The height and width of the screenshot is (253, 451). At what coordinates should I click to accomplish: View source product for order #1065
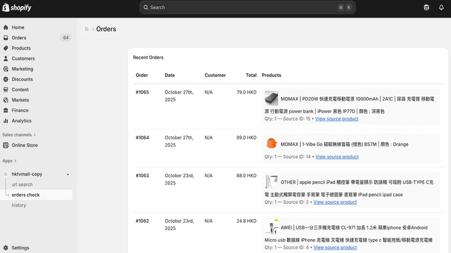[x=337, y=119]
